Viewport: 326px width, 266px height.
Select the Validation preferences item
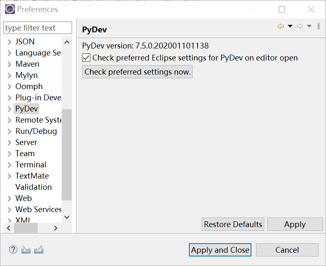pos(34,187)
